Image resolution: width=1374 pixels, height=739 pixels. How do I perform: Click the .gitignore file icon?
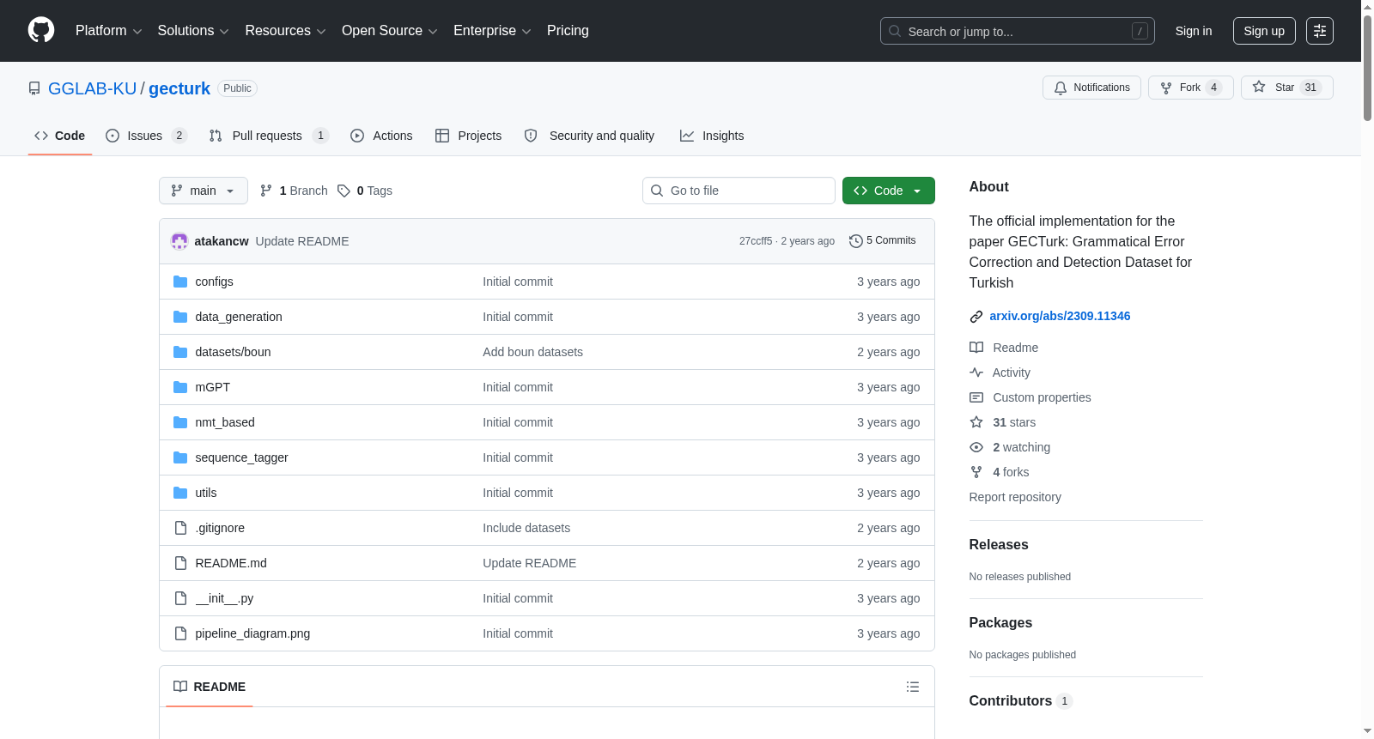[x=180, y=528]
